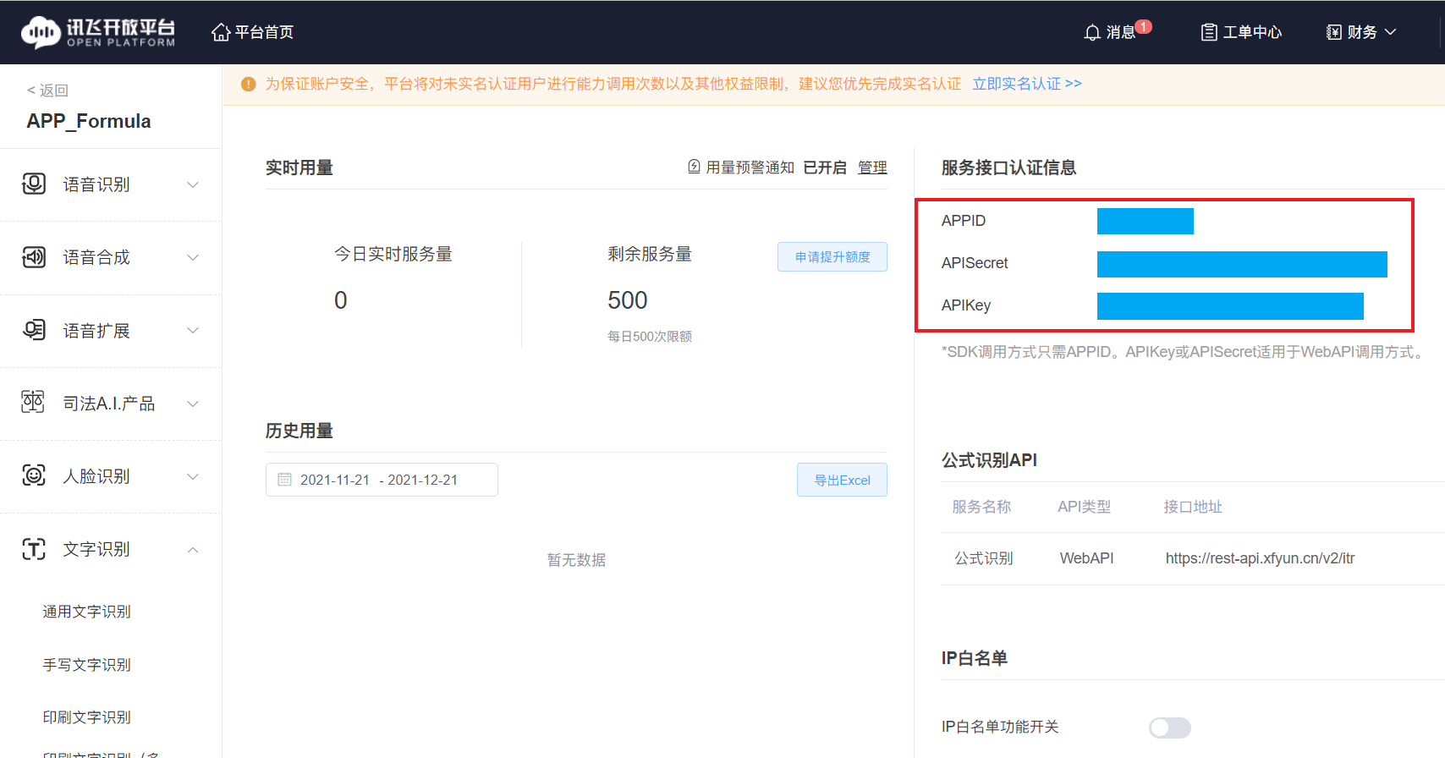Click the 服务接口认证信息 heading

1008,168
